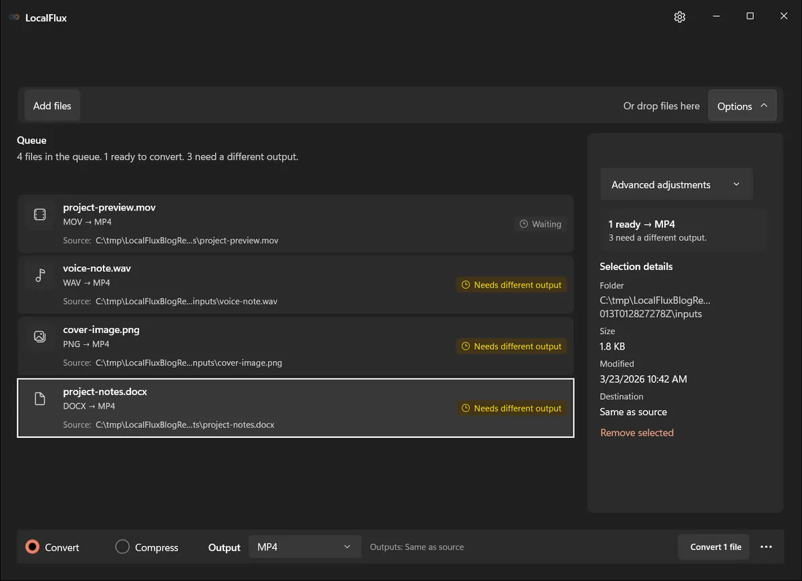This screenshot has width=802, height=581.
Task: Click voice-note.wav's Needs different output badge
Action: tap(512, 285)
